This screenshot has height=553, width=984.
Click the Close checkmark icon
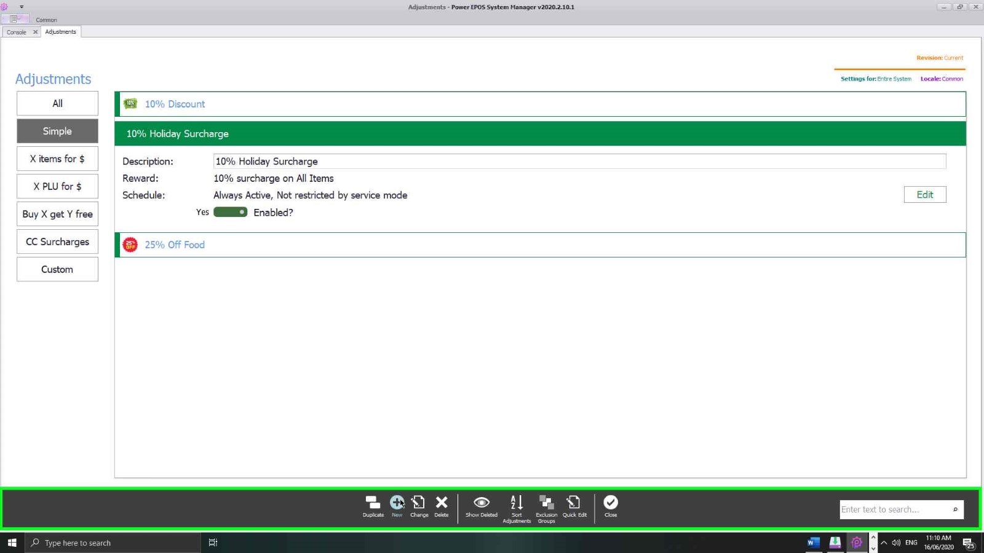click(611, 503)
